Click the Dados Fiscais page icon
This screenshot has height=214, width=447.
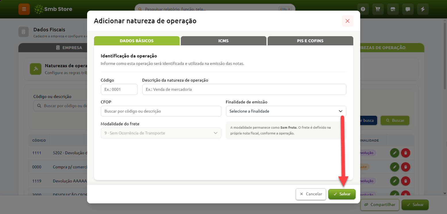[x=24, y=32]
